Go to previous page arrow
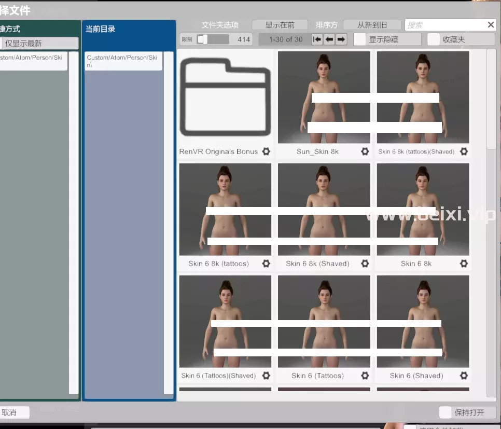 (x=329, y=39)
